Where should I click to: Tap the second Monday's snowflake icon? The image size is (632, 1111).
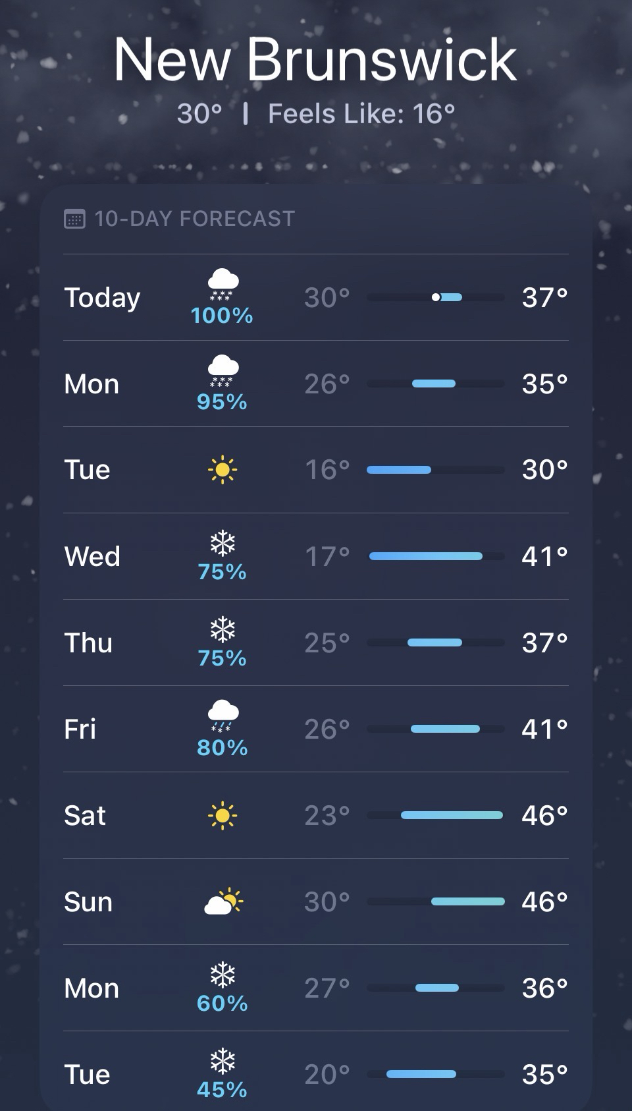click(x=223, y=975)
